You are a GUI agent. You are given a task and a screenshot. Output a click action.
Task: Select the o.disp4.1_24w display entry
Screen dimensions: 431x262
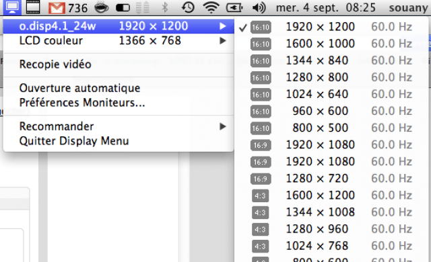pyautogui.click(x=119, y=26)
